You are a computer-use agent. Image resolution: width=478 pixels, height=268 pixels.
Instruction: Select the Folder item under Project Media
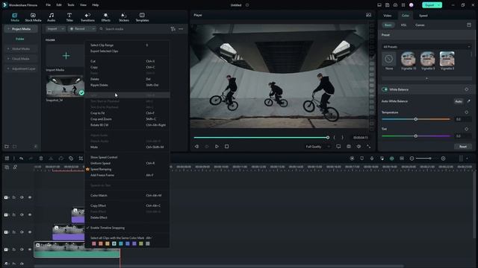(20, 39)
